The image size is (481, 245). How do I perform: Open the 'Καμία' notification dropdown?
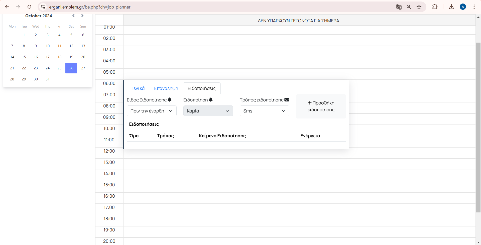point(208,111)
